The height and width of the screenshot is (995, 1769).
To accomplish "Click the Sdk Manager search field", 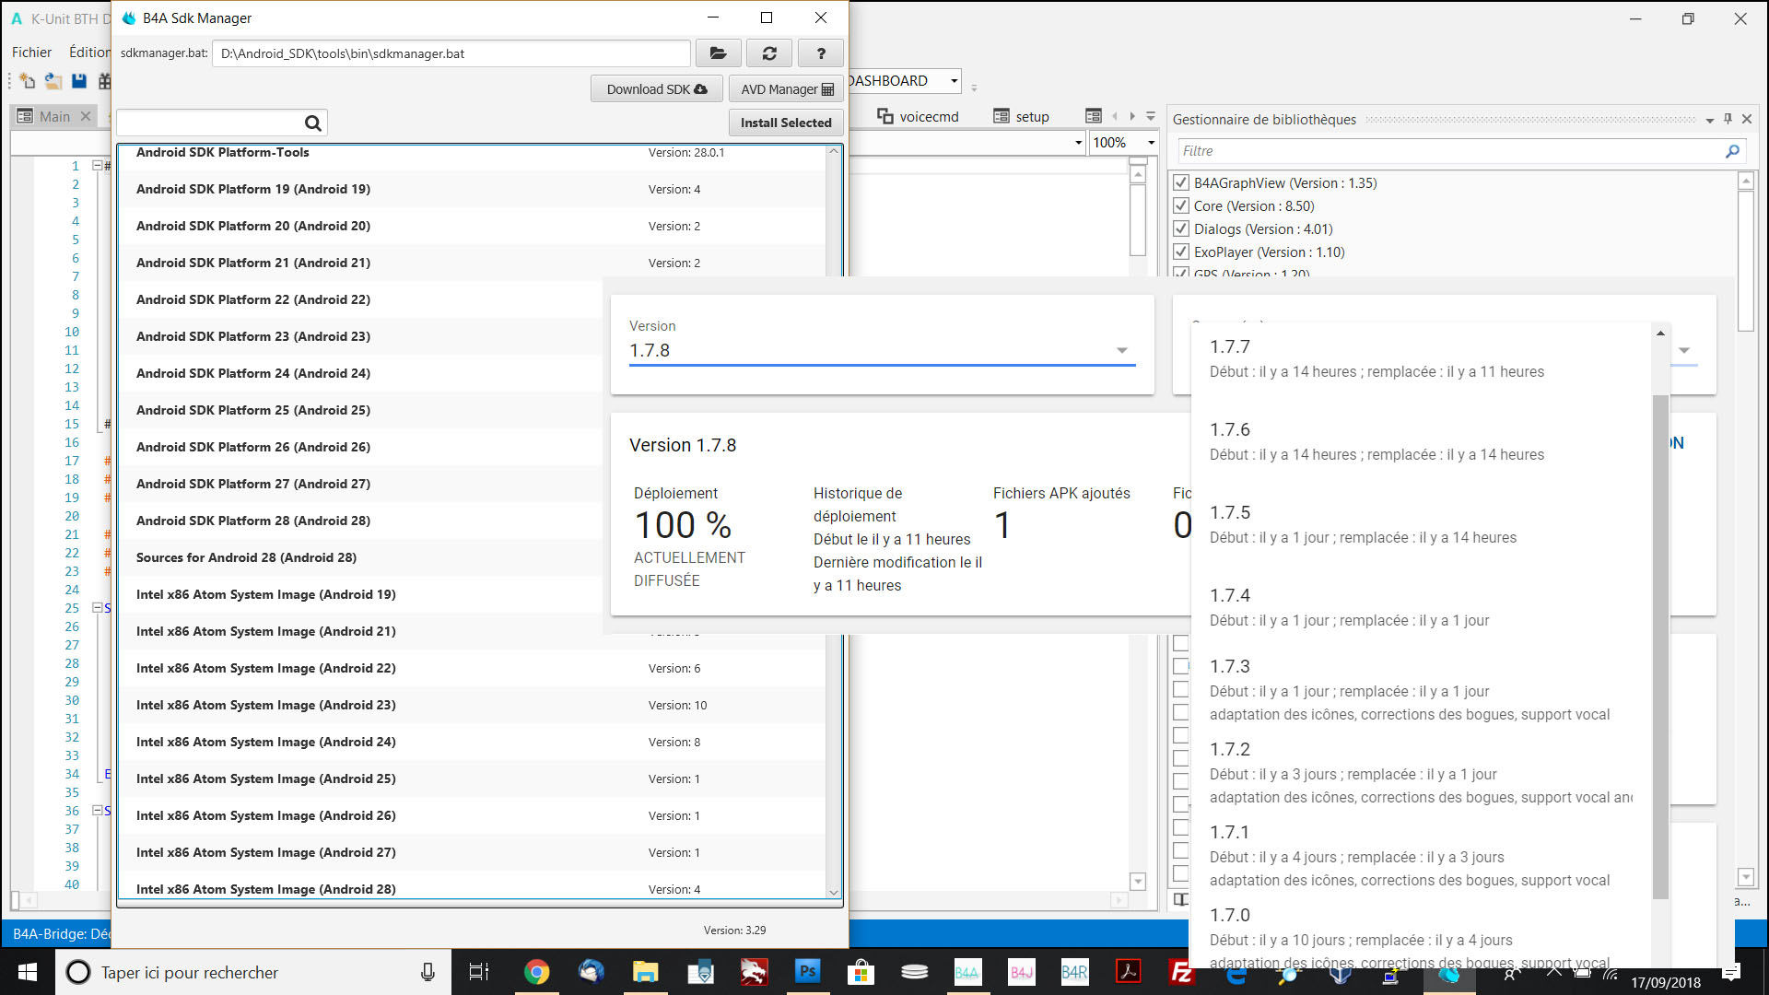I will pyautogui.click(x=210, y=123).
